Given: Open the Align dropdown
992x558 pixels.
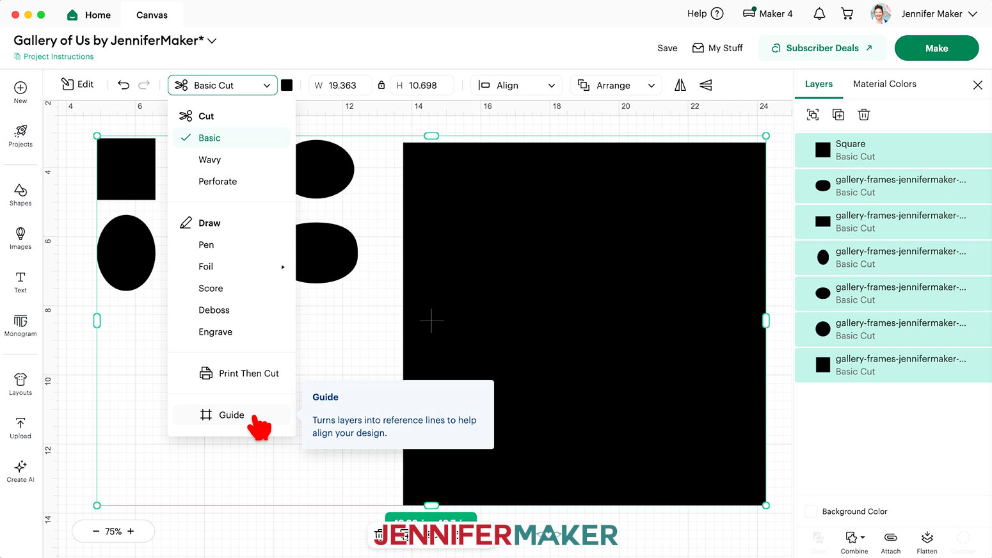Looking at the screenshot, I should [x=516, y=85].
